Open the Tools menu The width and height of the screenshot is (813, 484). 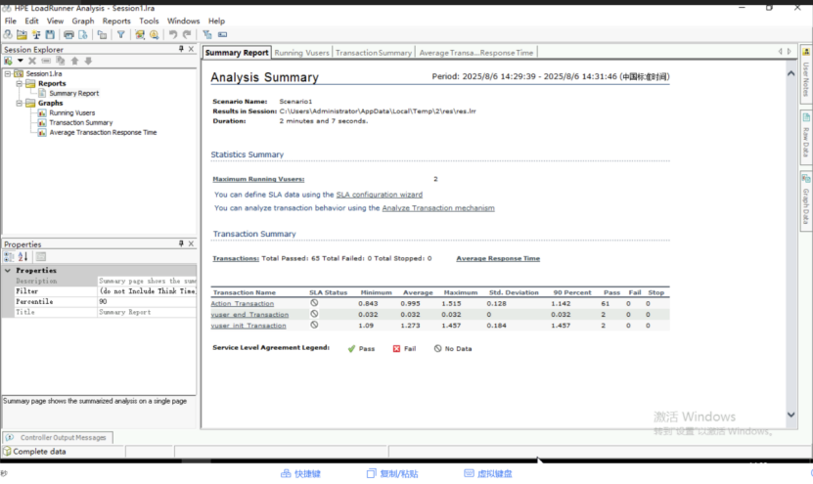coord(149,21)
